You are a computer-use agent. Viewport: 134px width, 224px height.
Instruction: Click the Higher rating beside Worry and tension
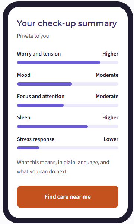110,54
